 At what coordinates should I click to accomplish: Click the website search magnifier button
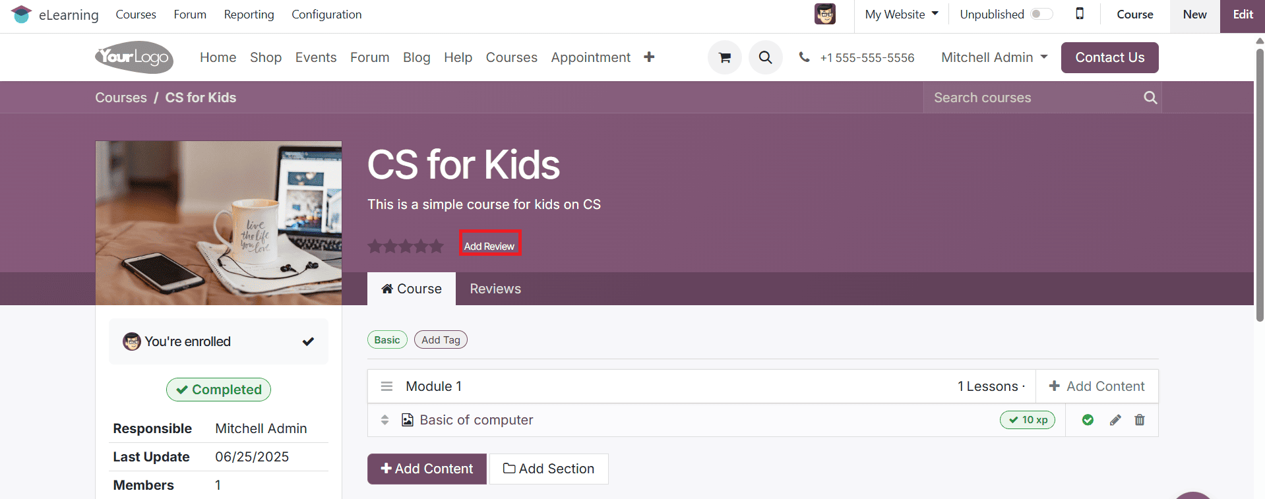pyautogui.click(x=765, y=57)
